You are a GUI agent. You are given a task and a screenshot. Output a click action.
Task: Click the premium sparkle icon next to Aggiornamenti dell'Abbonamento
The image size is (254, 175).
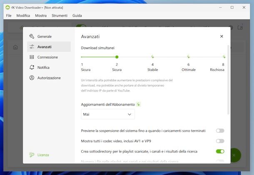[x=138, y=105]
